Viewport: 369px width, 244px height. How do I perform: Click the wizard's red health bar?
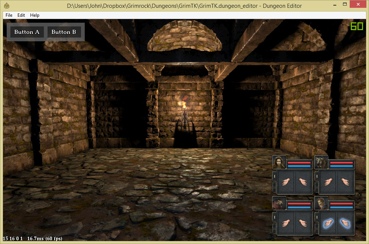[x=342, y=204]
